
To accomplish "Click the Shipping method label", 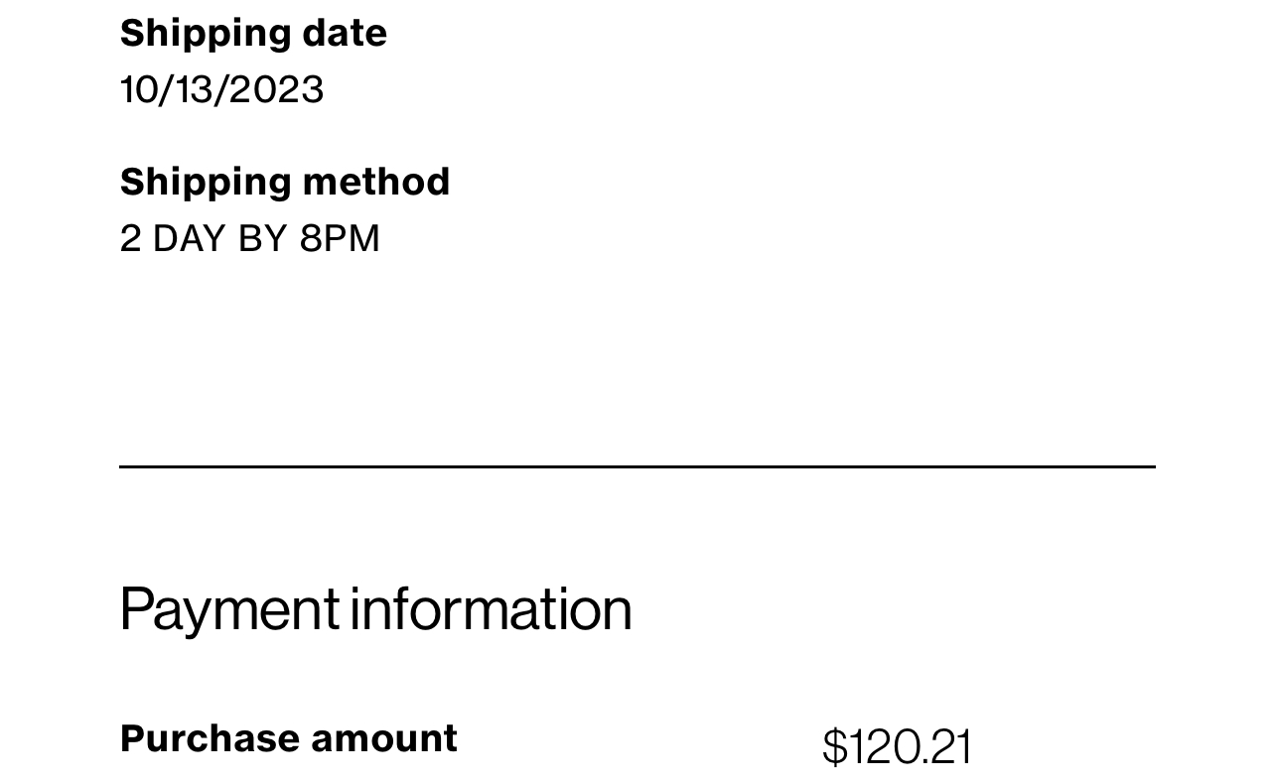I will point(285,184).
